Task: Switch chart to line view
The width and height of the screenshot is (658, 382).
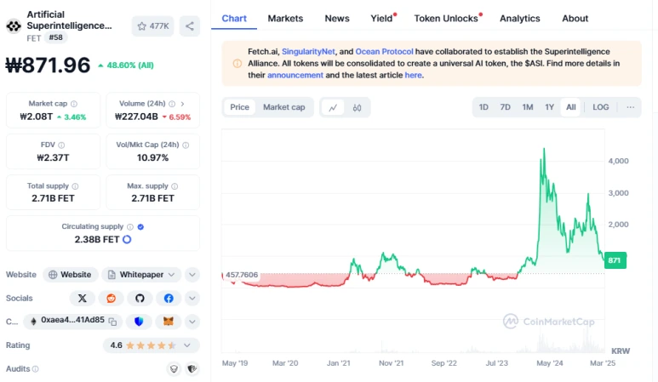Action: coord(333,108)
